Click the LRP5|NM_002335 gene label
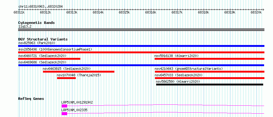 [x=74, y=110]
